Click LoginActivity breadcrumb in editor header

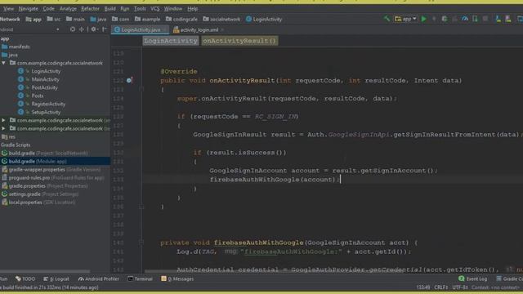coord(171,41)
